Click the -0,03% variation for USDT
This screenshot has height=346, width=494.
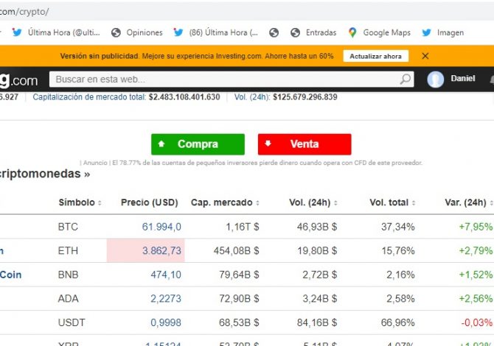(x=476, y=322)
